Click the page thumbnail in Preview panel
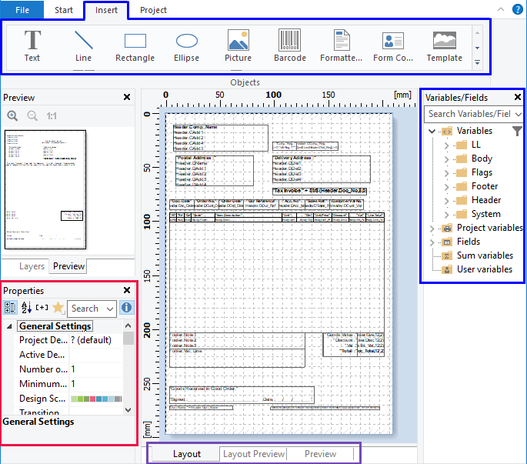Viewport: 527px width, 464px height. coord(45,189)
